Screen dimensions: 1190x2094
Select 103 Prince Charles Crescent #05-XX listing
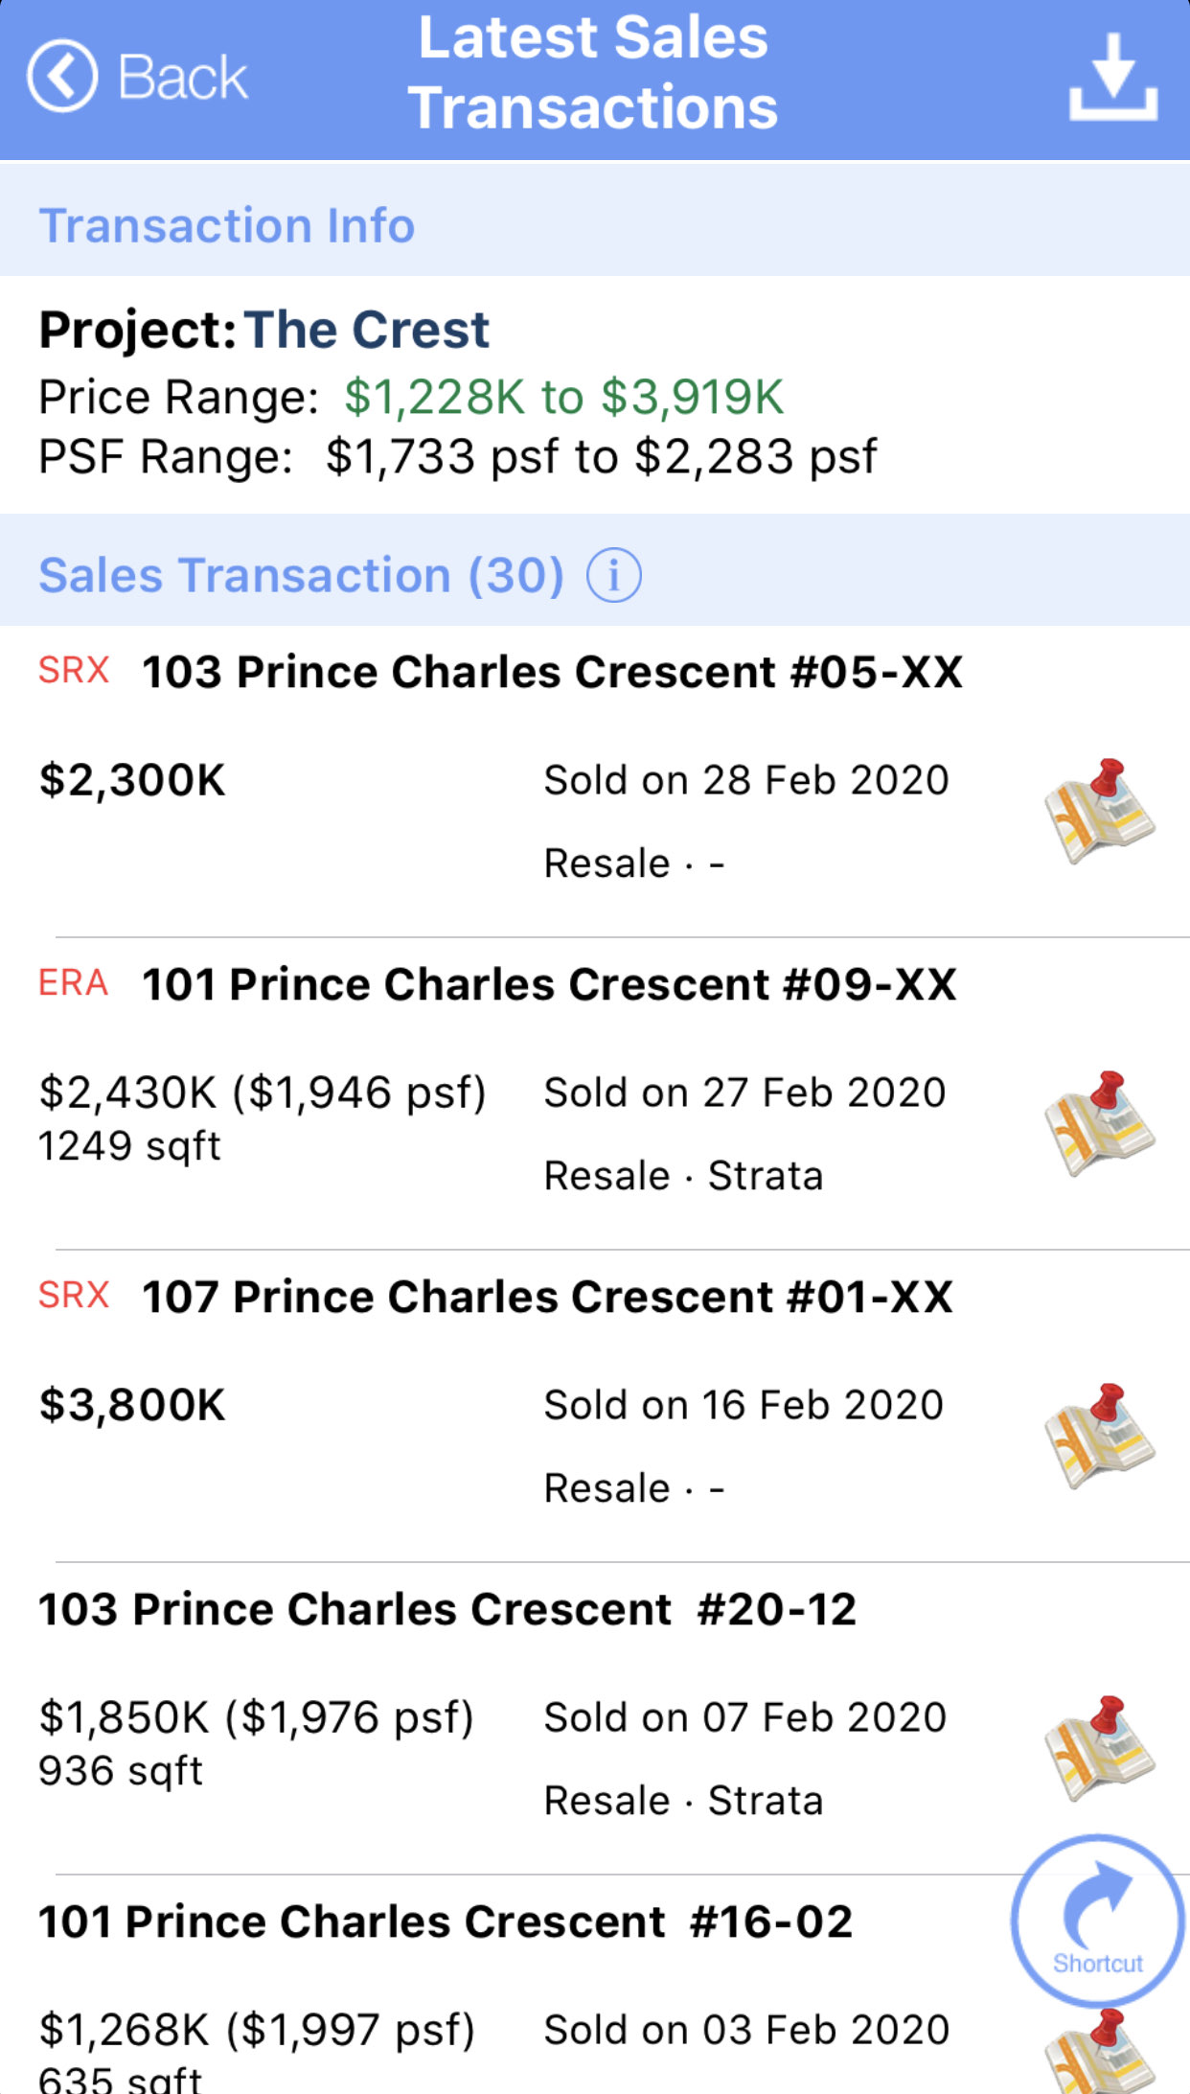click(552, 672)
